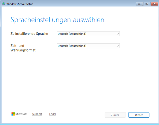This screenshot has height=125, width=159.
Task: Click the Windows Server-Setup title bar icon
Action: click(x=4, y=4)
